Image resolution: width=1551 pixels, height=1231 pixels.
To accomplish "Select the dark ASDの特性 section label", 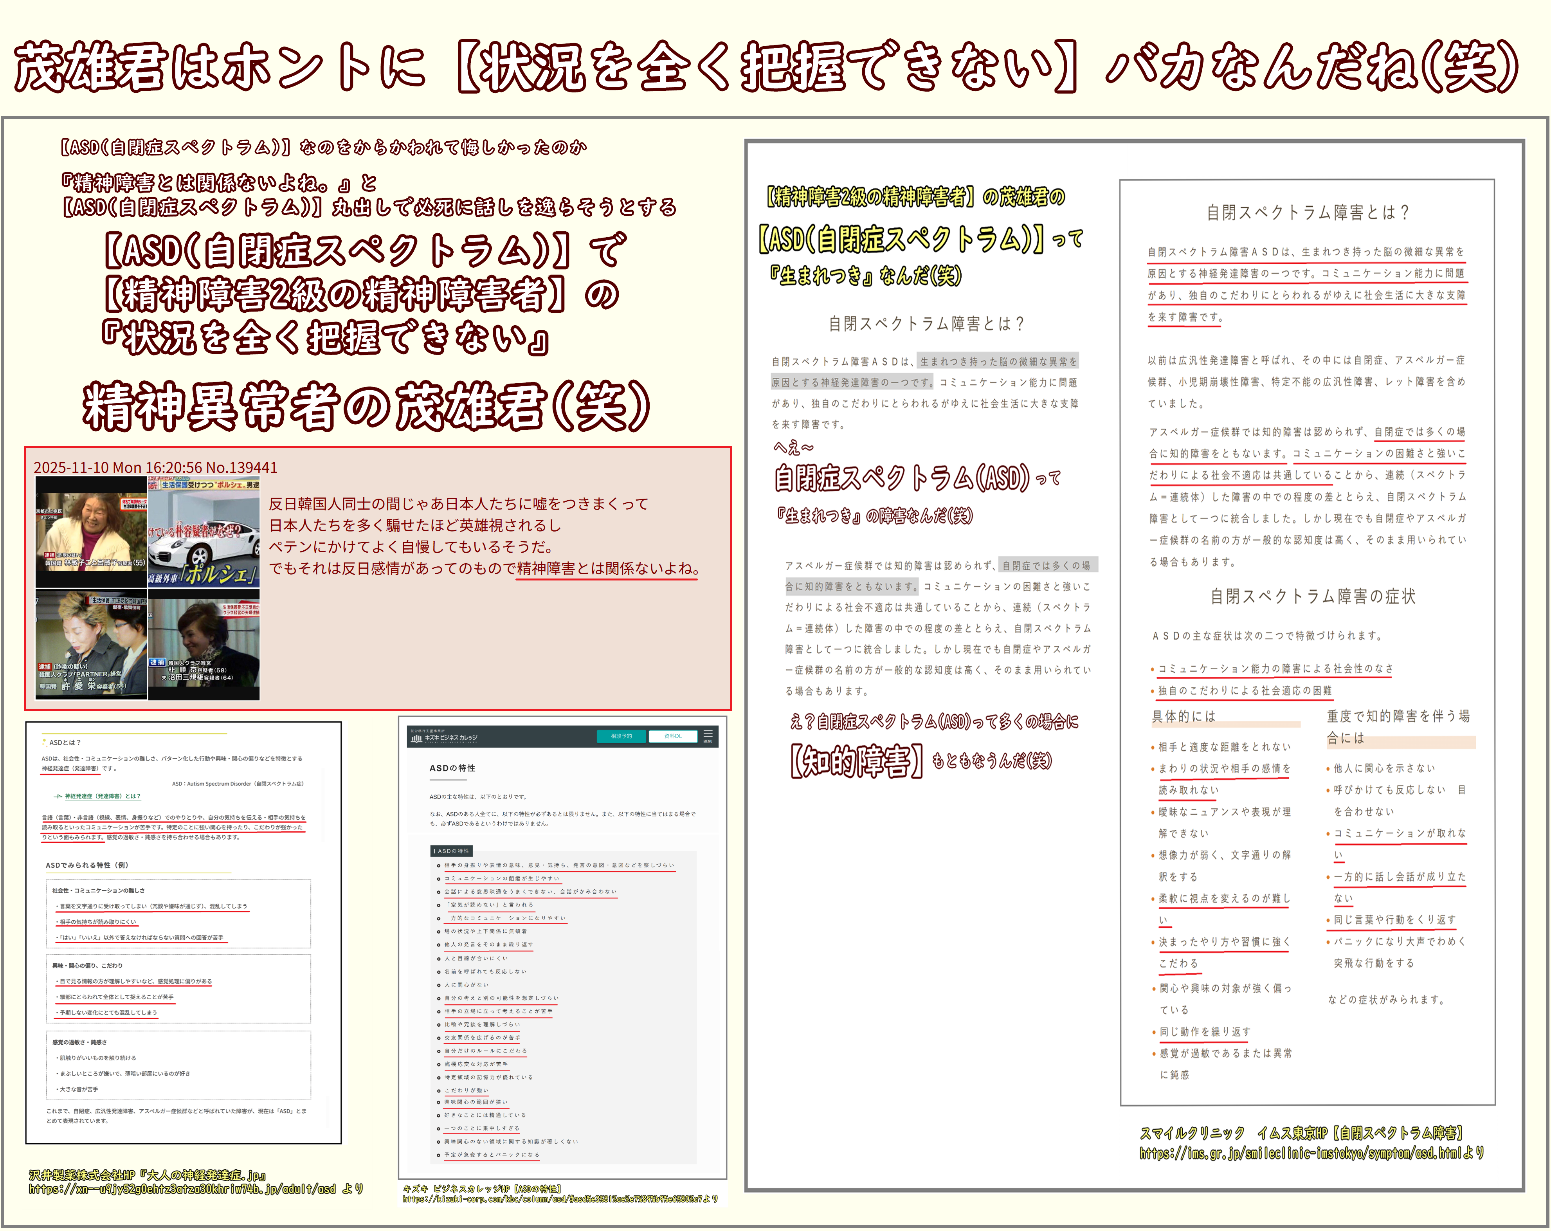I will (452, 851).
